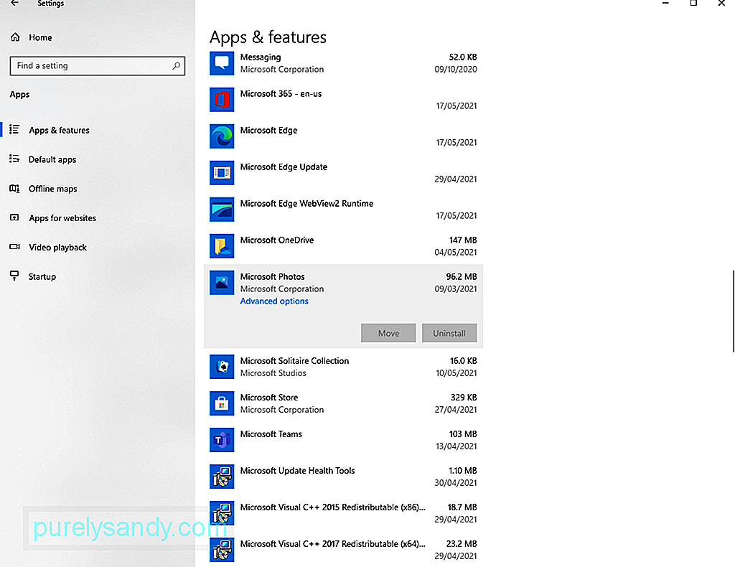Select Apps & features in sidebar
Image resolution: width=735 pixels, height=567 pixels.
point(59,131)
